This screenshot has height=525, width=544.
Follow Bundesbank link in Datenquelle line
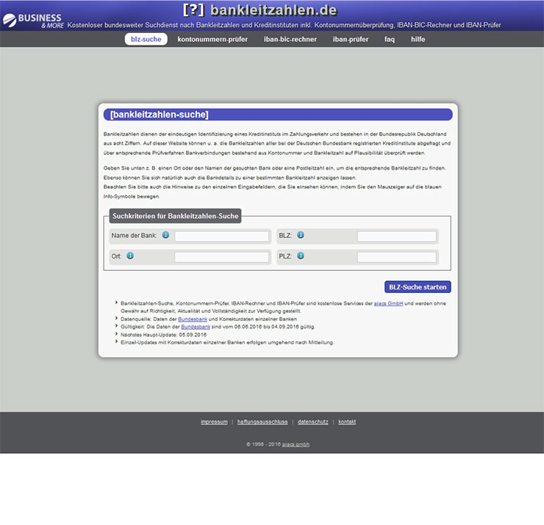point(193,319)
